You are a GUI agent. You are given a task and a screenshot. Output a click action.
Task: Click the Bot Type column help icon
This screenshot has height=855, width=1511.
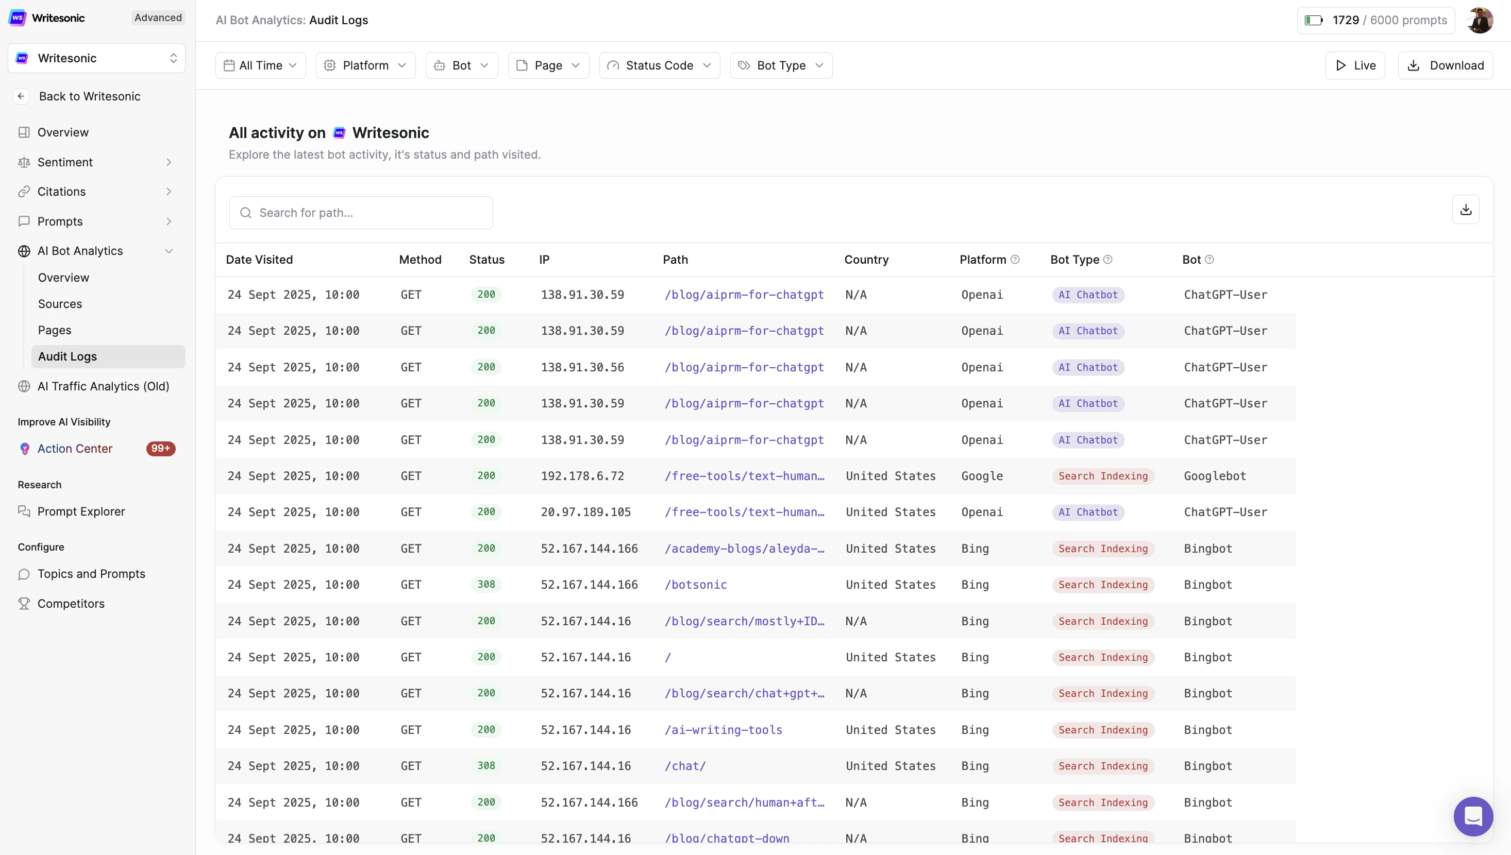point(1107,260)
